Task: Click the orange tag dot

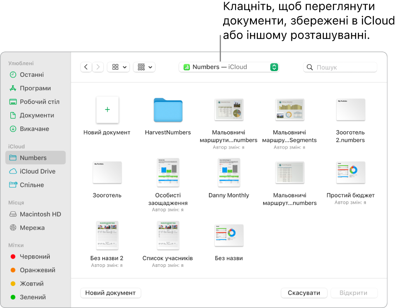Action: pyautogui.click(x=13, y=270)
